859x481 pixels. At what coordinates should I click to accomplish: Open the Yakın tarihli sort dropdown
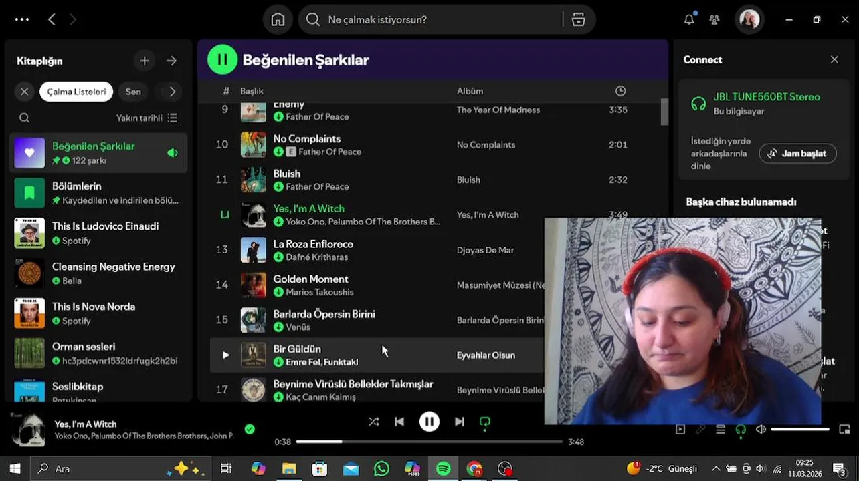[x=147, y=118]
